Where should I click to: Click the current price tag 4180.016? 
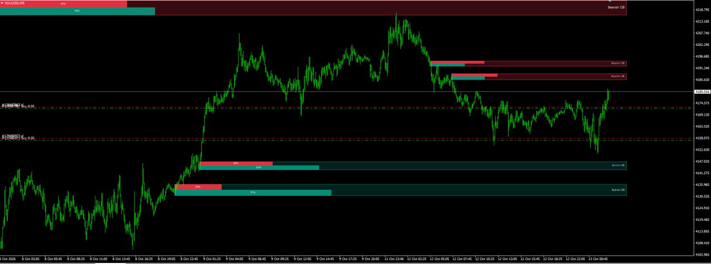tap(702, 92)
